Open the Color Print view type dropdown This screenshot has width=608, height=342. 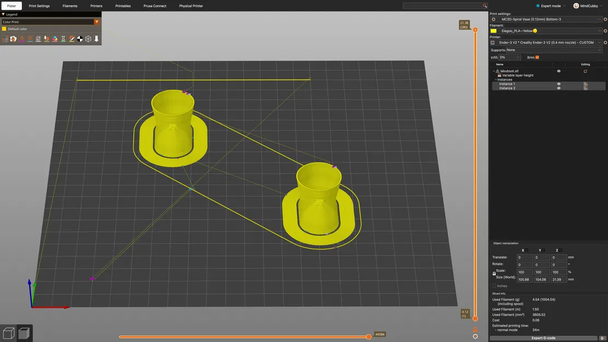point(50,22)
